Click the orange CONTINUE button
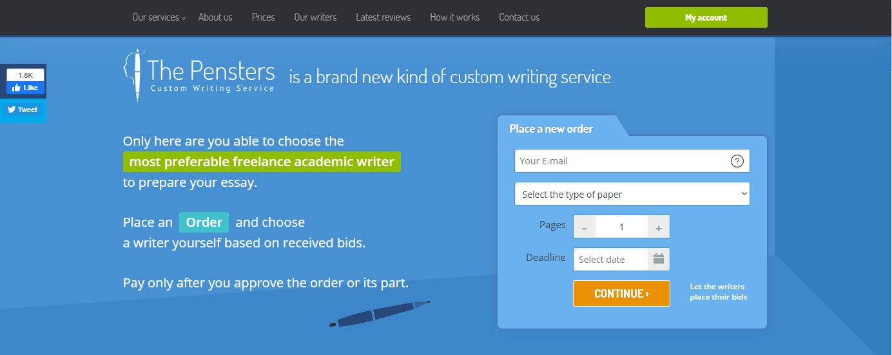Screen dimensions: 892x355 (x=621, y=294)
